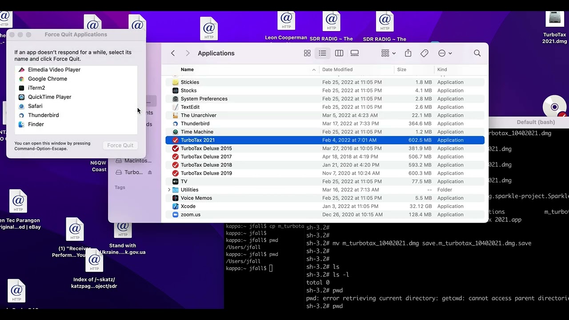Image resolution: width=569 pixels, height=320 pixels.
Task: Go back in Finder navigation
Action: [173, 53]
